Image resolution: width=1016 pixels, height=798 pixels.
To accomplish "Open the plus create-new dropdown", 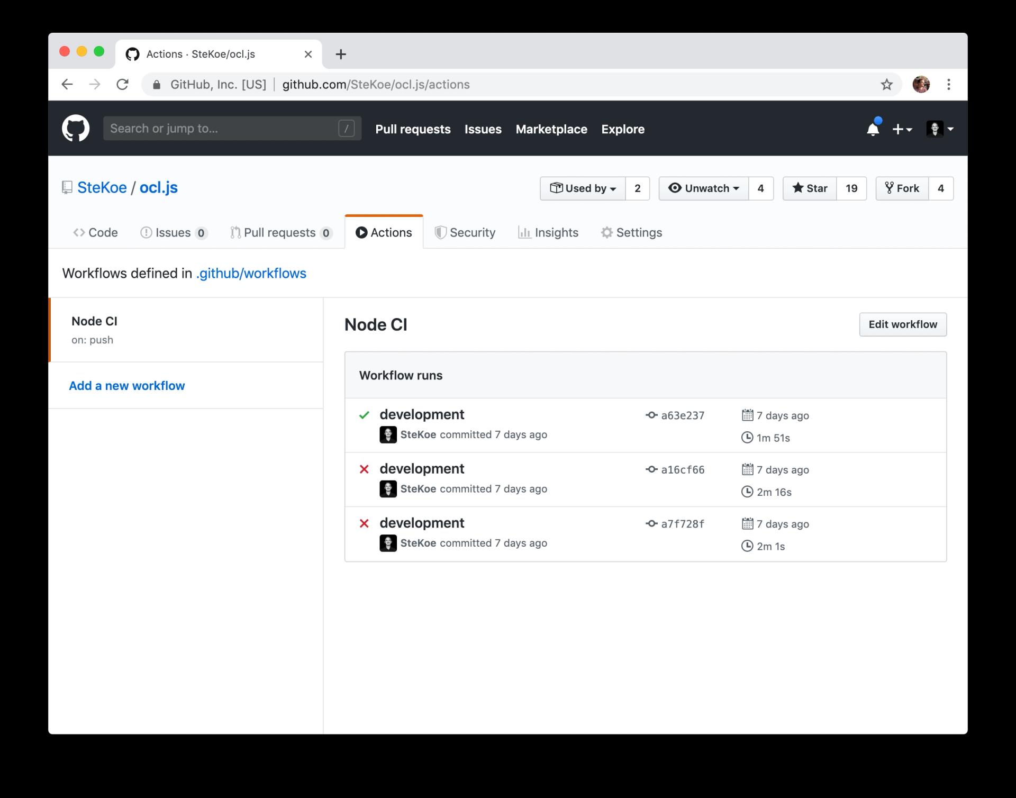I will (902, 129).
